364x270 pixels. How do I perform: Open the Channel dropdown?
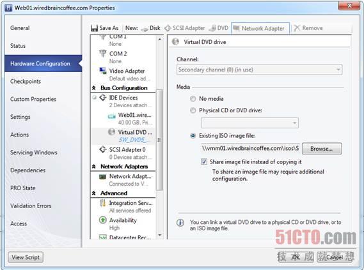pyautogui.click(x=259, y=70)
